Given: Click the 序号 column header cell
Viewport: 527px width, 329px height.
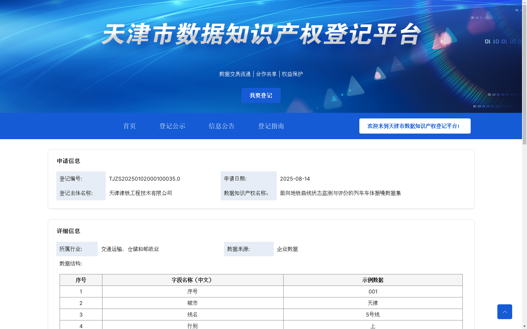Looking at the screenshot, I should [x=81, y=280].
